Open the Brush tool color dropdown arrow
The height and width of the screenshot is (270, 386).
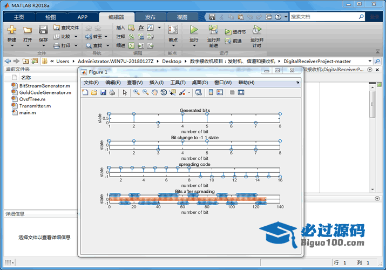point(189,92)
